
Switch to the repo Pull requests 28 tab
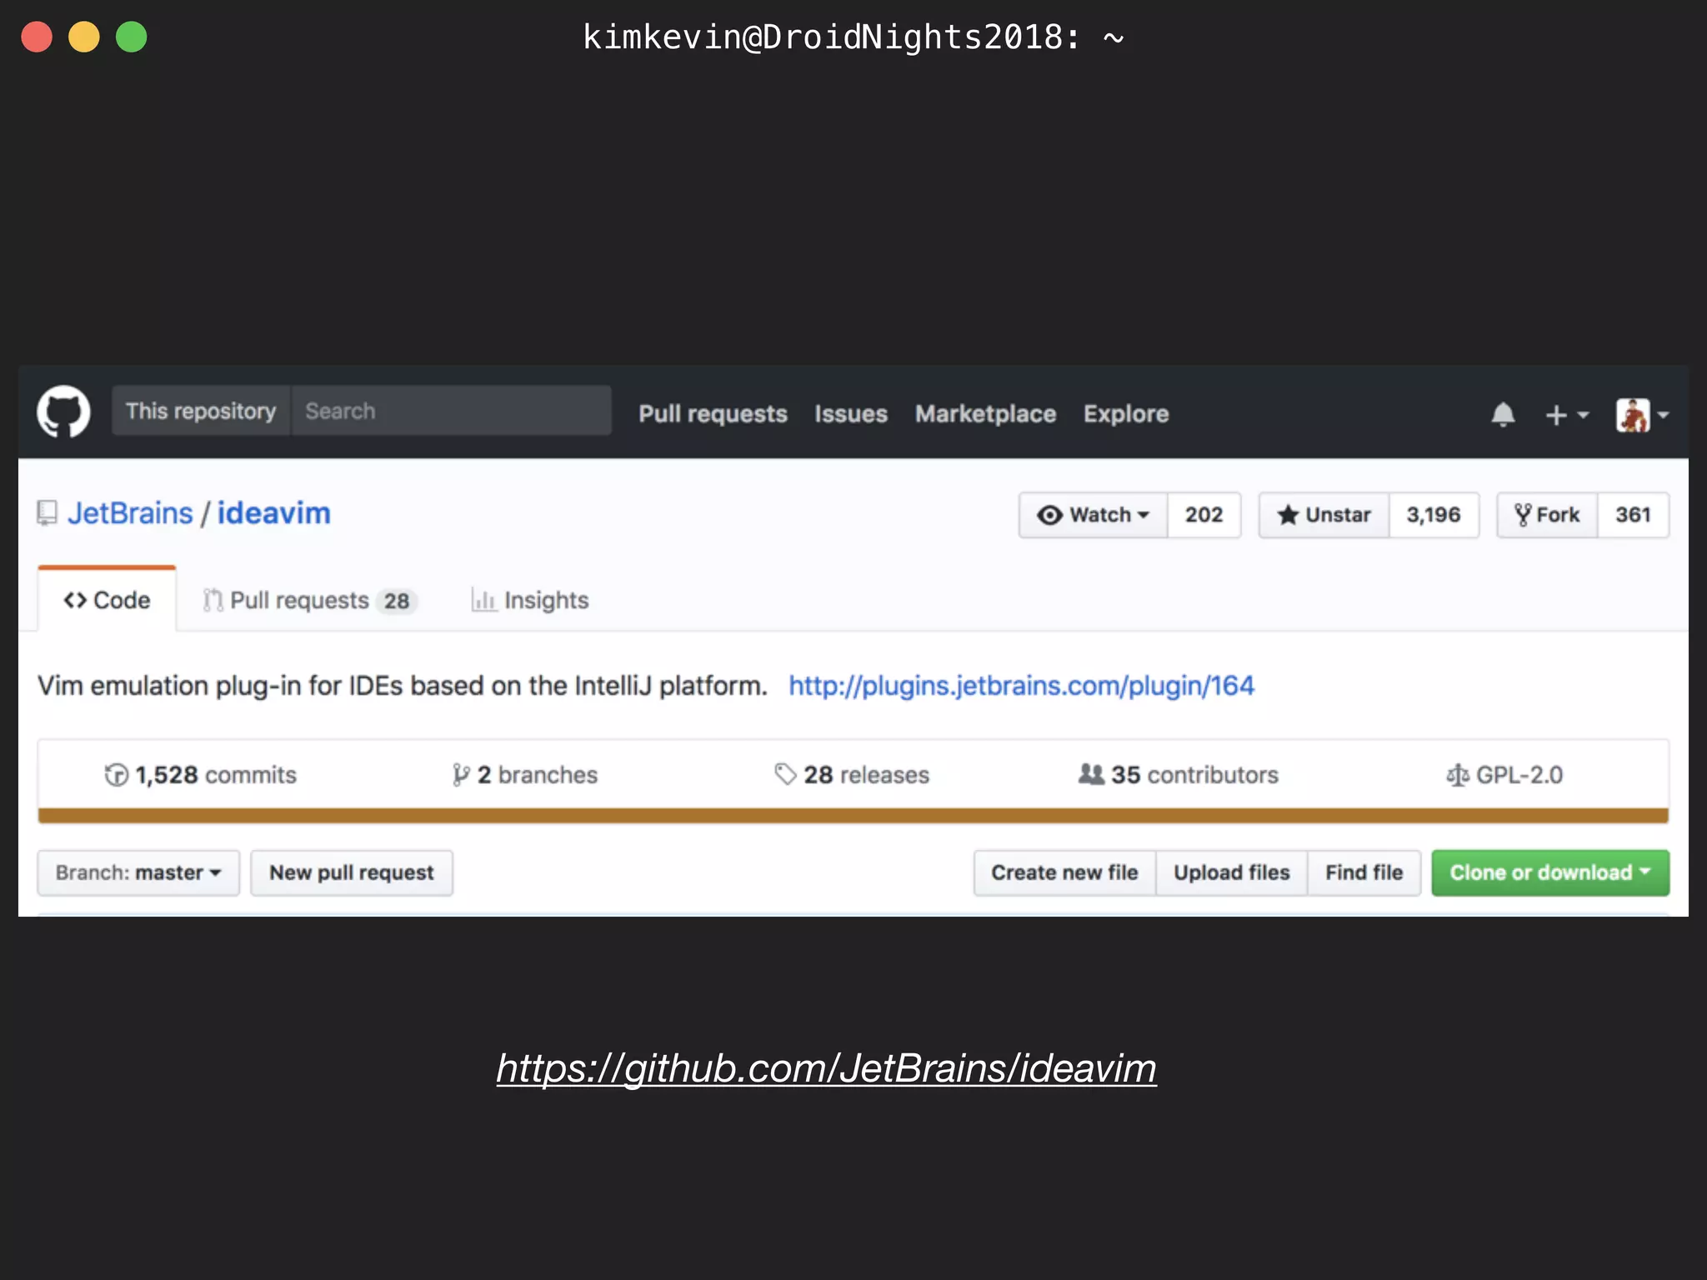(x=309, y=600)
